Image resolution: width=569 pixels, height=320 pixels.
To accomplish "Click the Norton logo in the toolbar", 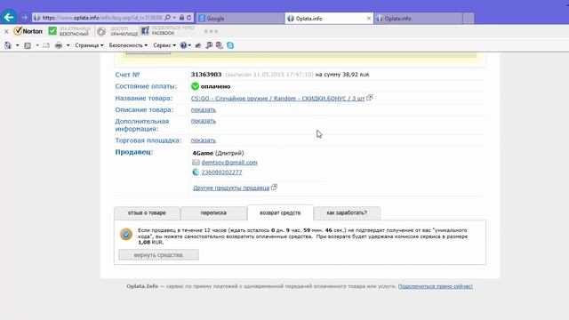I will click(28, 31).
